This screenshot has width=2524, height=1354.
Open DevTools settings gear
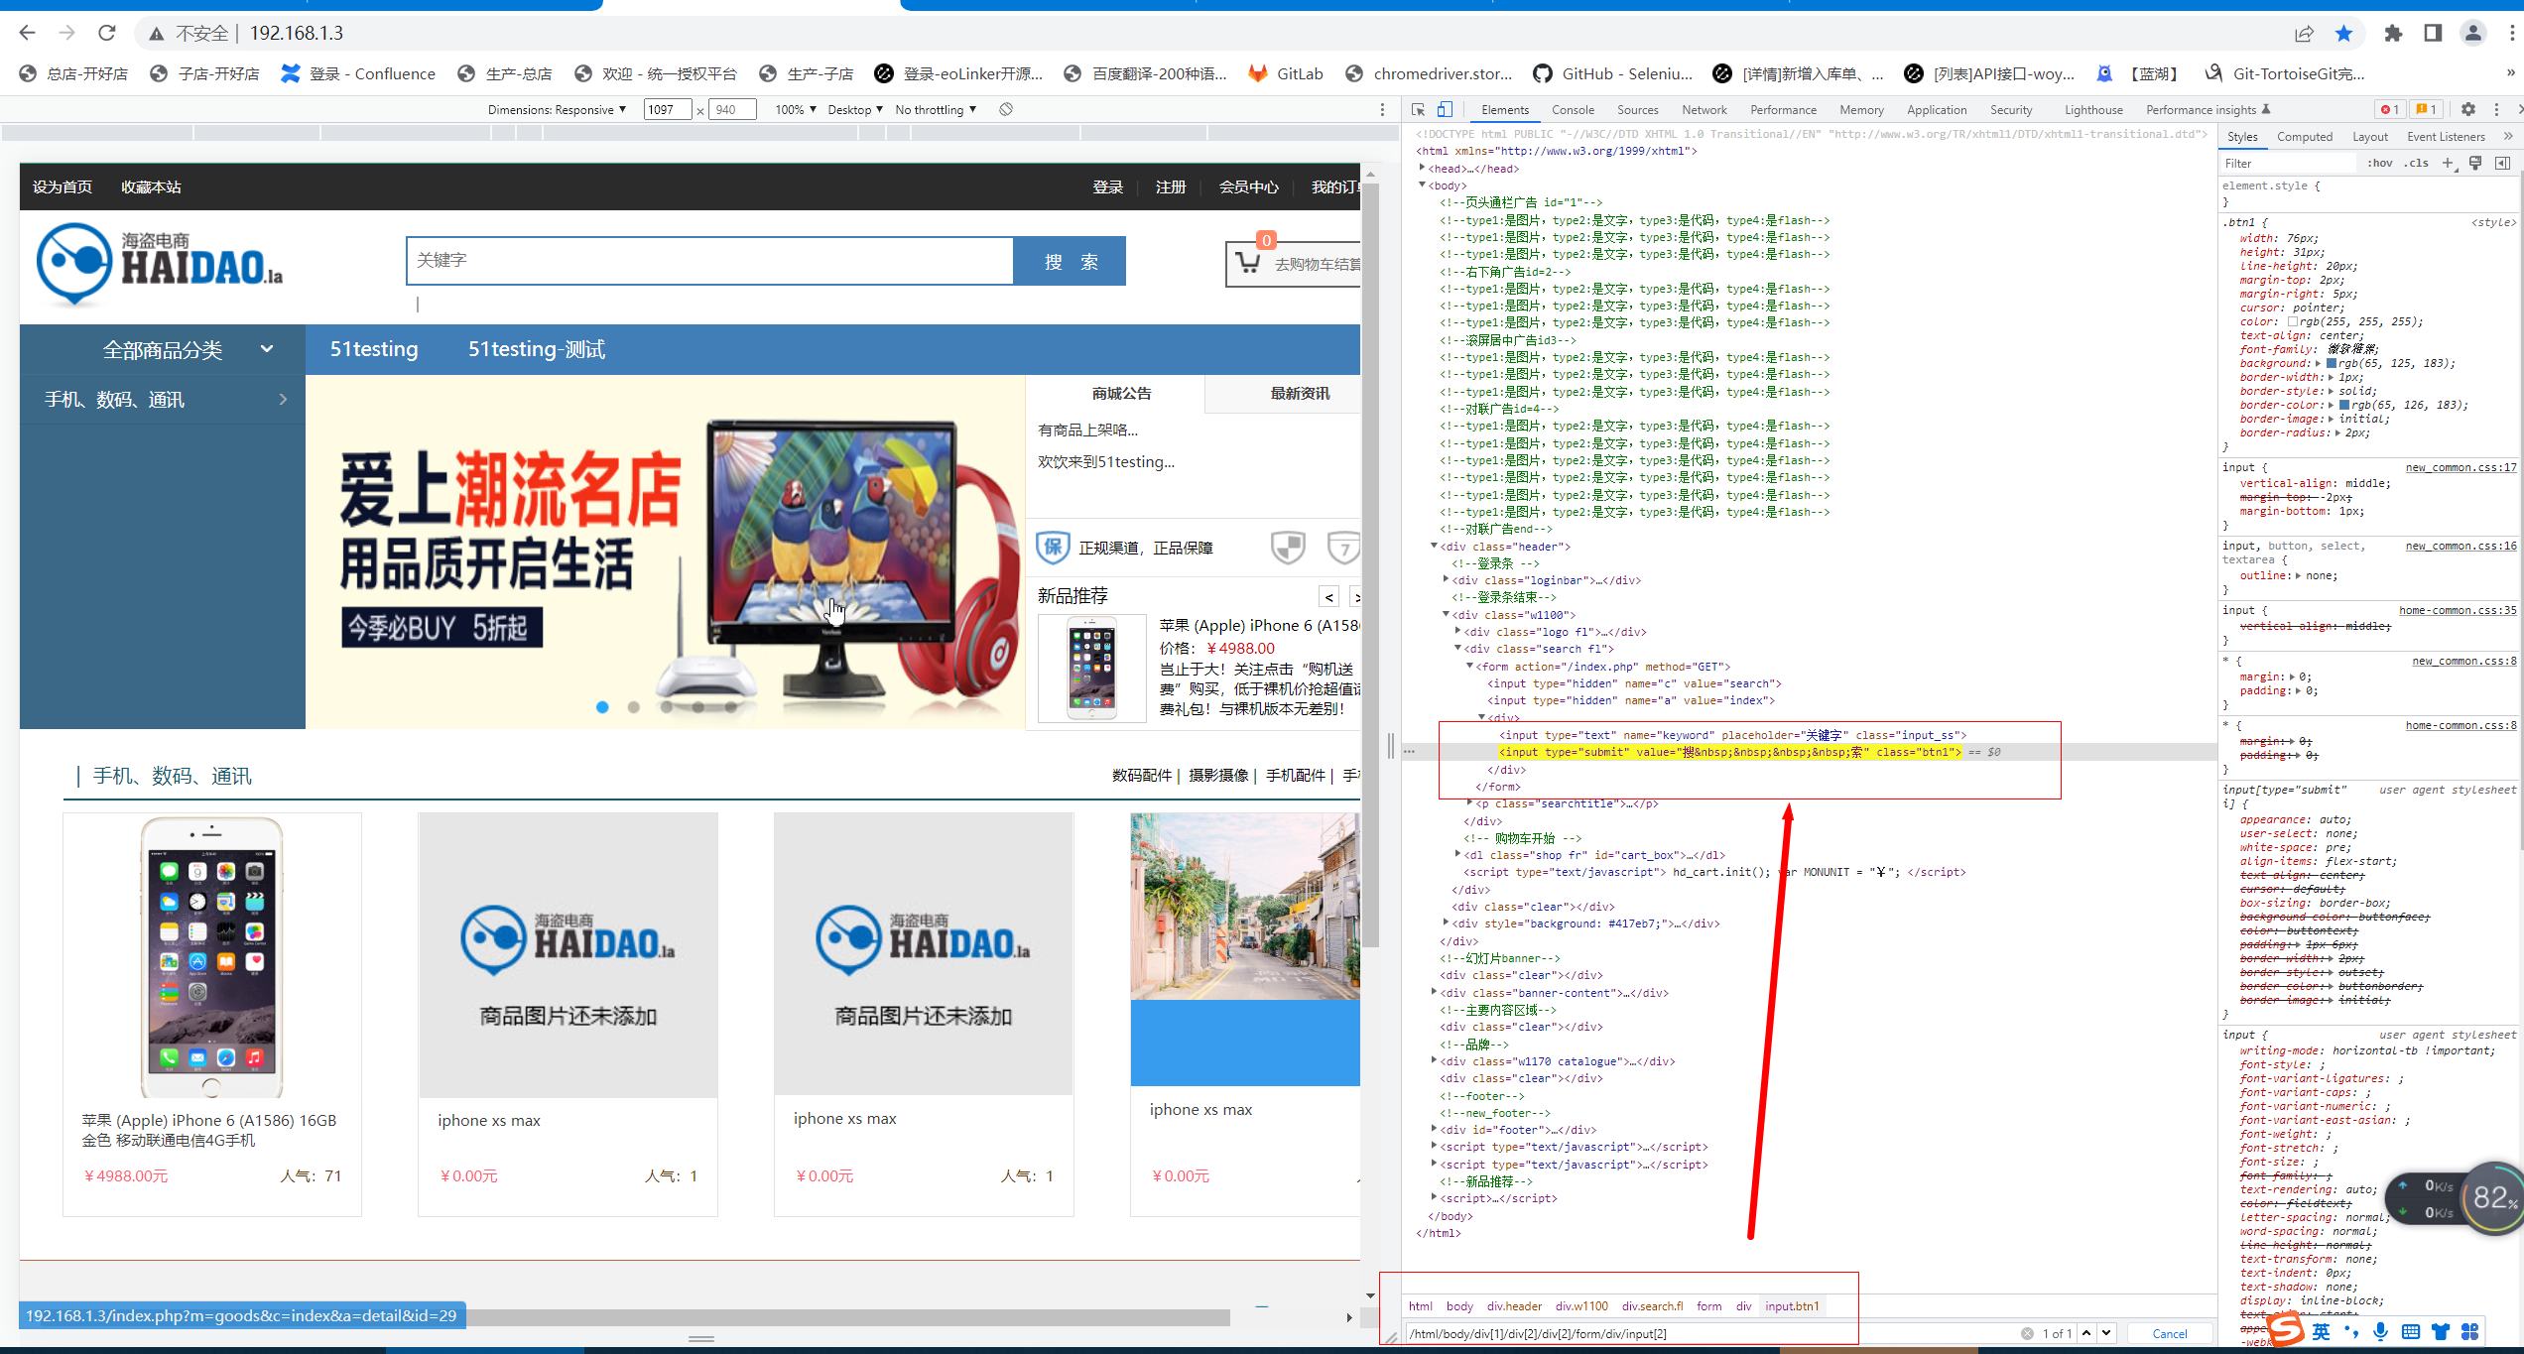(x=2468, y=110)
